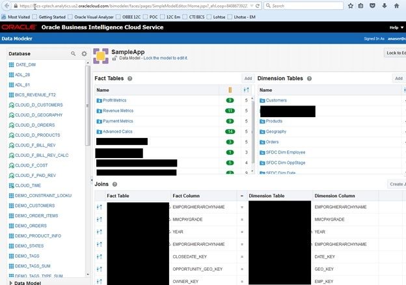Open the Help dropdown menu
Screen dimensions: 406x285
point(396,27)
